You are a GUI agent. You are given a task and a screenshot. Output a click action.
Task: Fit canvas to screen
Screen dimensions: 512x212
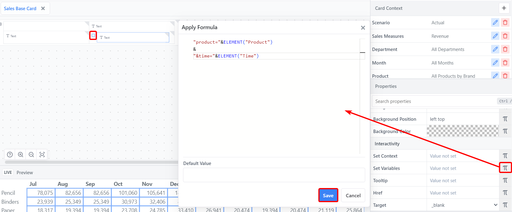pos(42,155)
